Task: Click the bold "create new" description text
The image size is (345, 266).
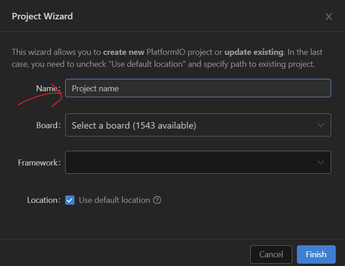Action: pyautogui.click(x=123, y=52)
